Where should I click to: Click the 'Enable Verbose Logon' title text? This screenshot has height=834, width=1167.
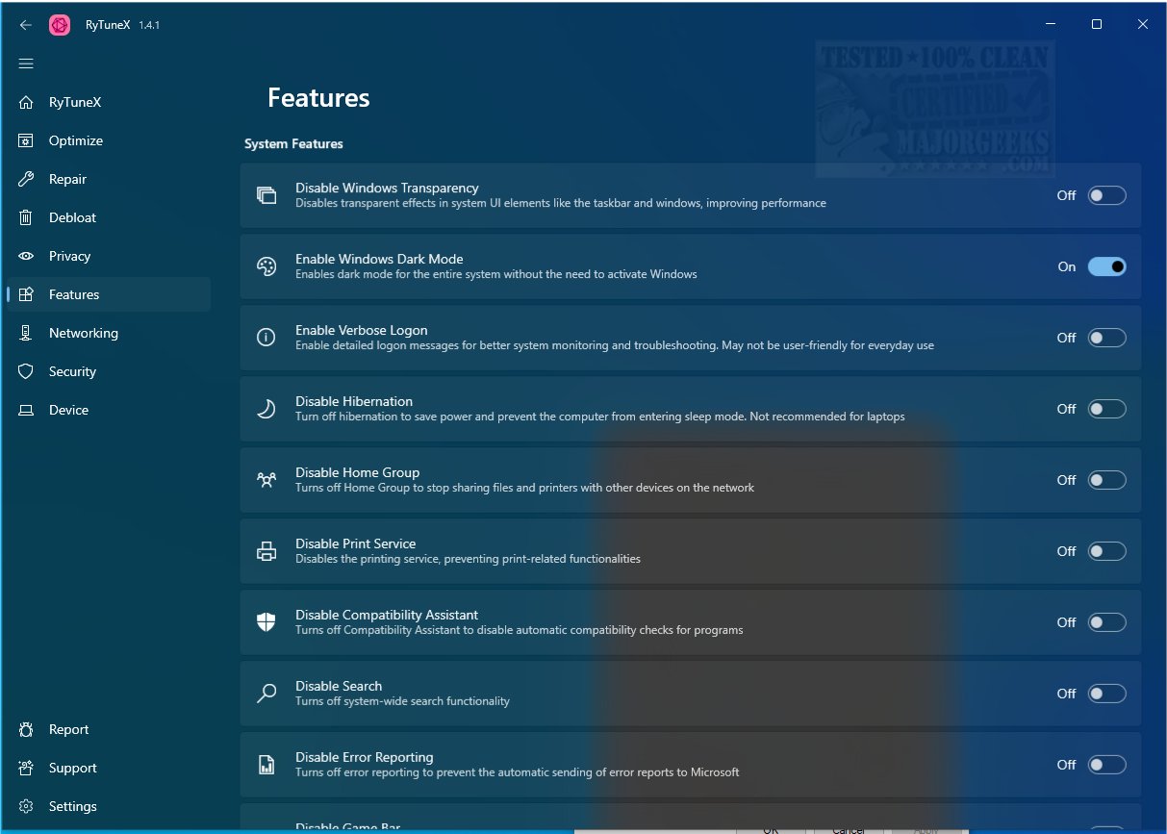pyautogui.click(x=361, y=330)
